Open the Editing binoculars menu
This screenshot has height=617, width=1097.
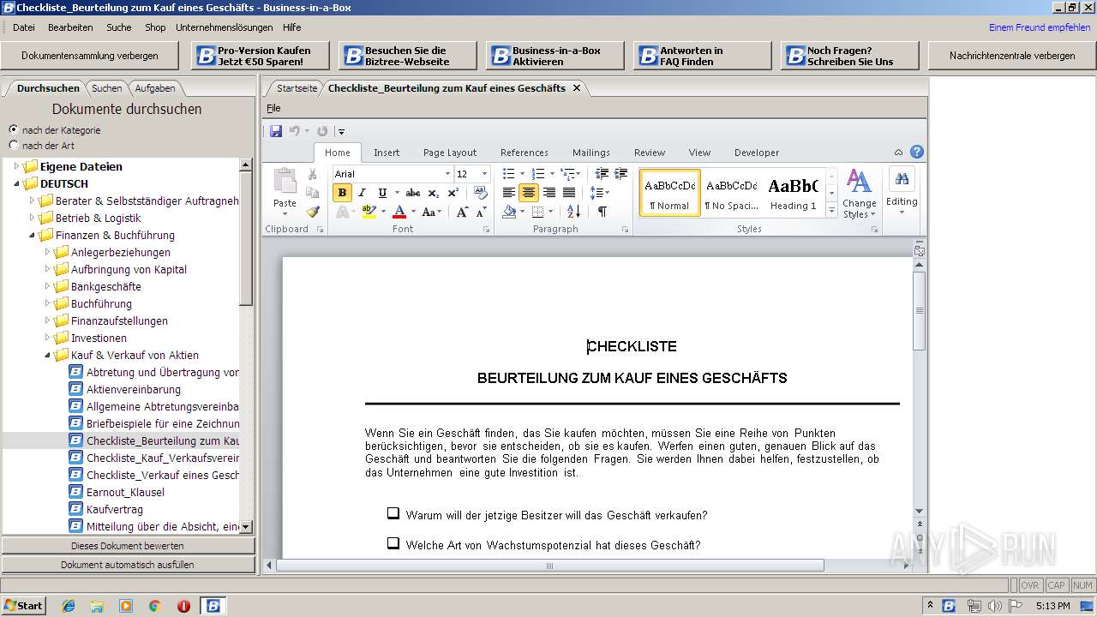[902, 192]
